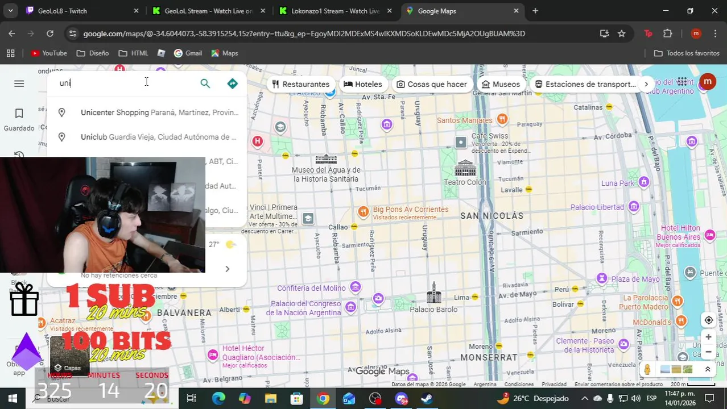Expand the map imagery strip chevron
727x409 pixels.
[708, 370]
